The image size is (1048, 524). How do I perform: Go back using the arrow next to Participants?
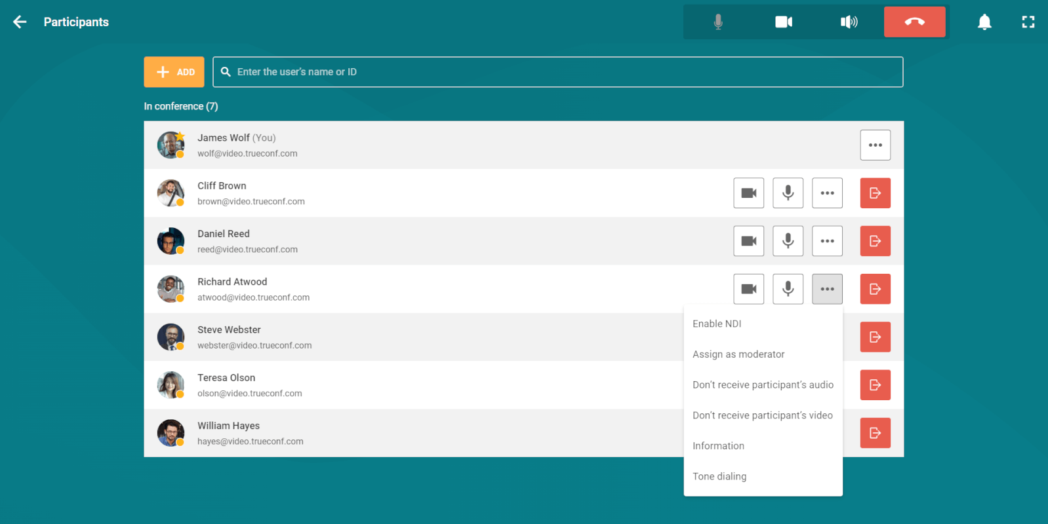(20, 22)
